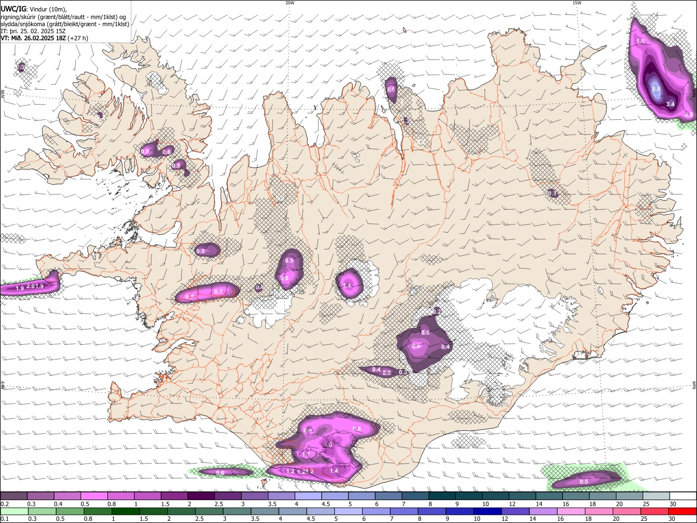Click the '15W' longitude label
The image size is (697, 523).
[x=577, y=3]
